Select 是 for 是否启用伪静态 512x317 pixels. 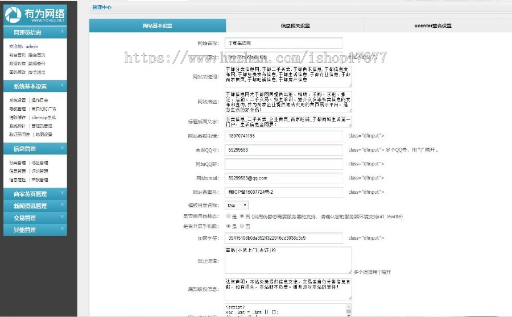(229, 216)
